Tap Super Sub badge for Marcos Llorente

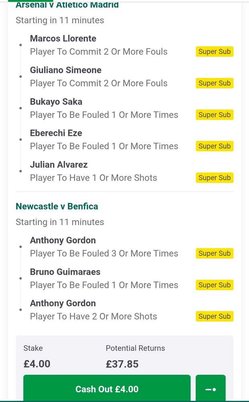pos(214,52)
